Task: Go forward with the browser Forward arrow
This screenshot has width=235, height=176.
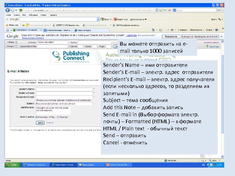Action: (12, 10)
